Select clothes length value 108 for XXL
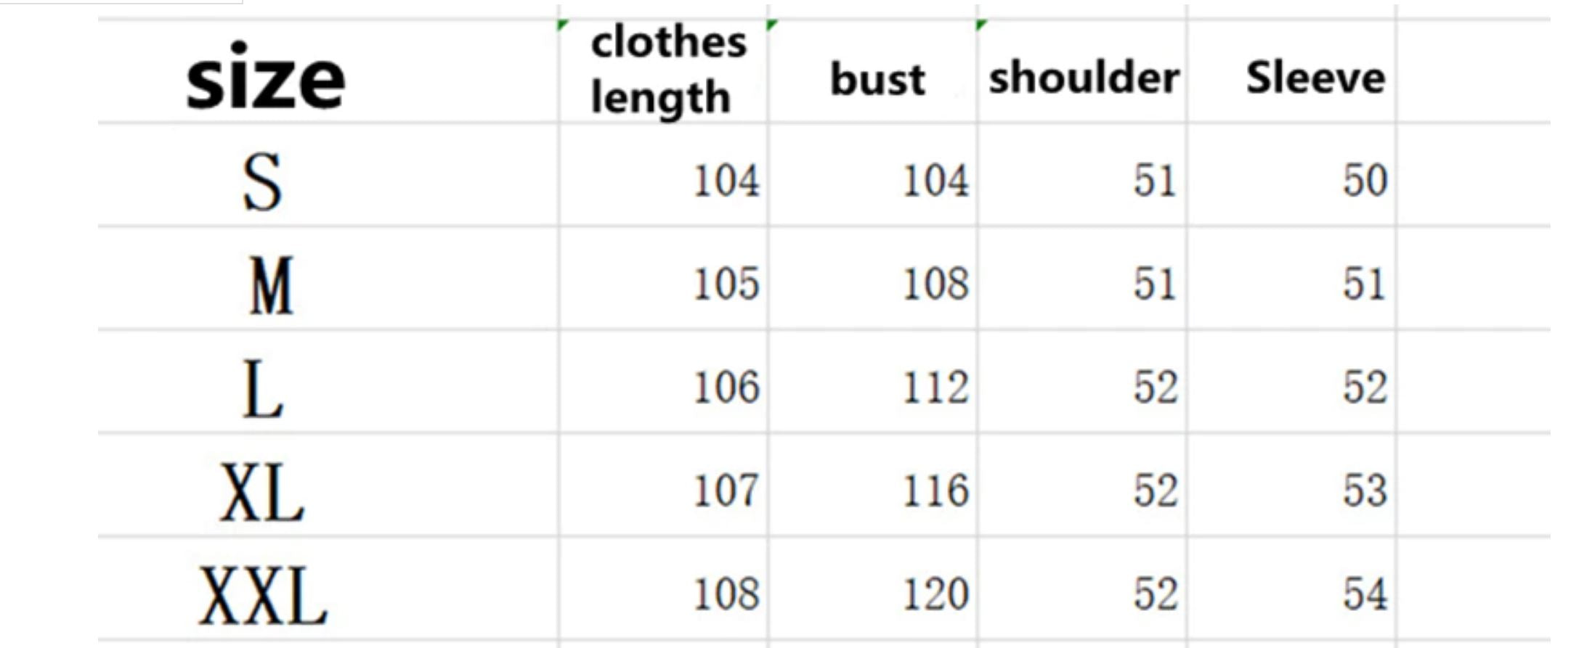This screenshot has width=1571, height=648. coord(726,594)
